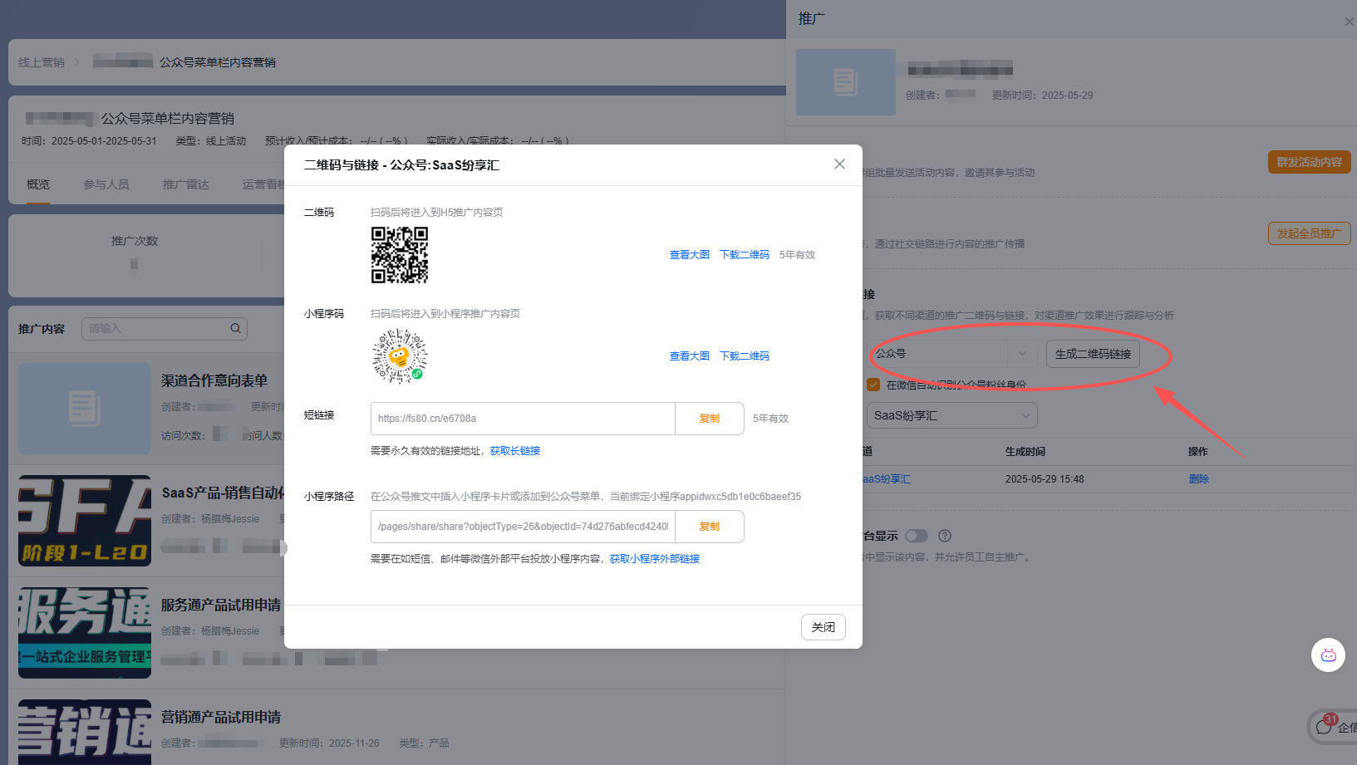The width and height of the screenshot is (1357, 765).
Task: Click the 操作 column header
Action: (1198, 452)
